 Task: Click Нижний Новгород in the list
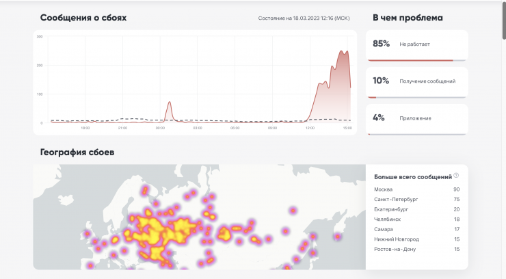click(397, 239)
